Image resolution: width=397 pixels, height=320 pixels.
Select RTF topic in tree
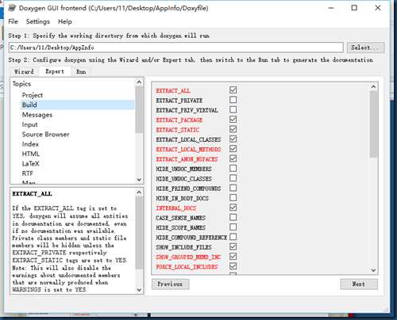point(28,173)
